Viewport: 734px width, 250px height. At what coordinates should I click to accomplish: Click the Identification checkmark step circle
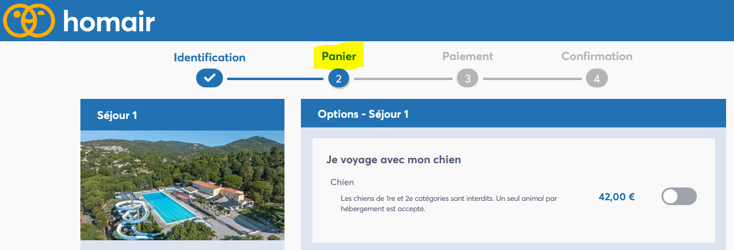(x=210, y=78)
